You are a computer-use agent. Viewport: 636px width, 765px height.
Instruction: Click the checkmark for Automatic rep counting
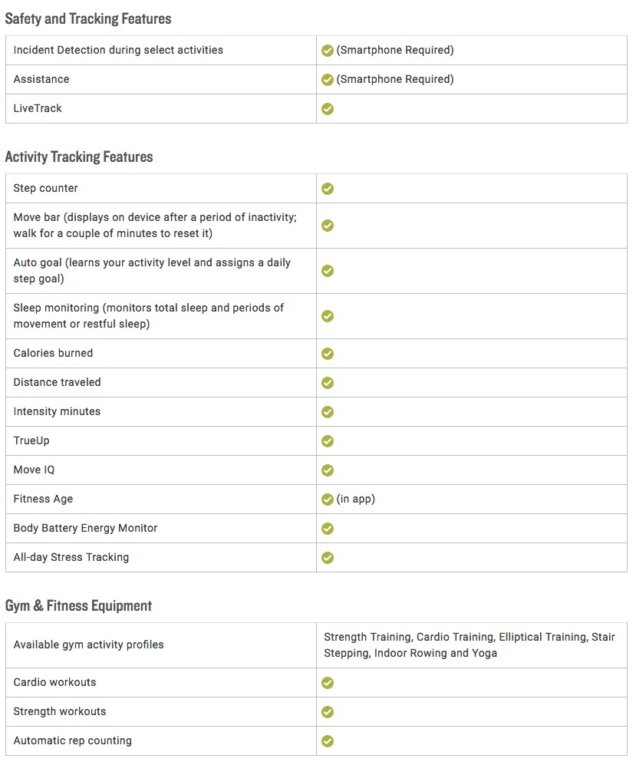328,741
